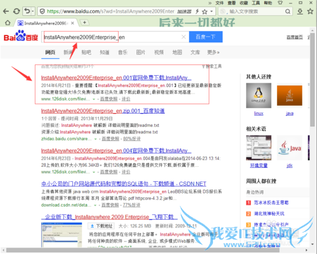Open InstallAnywhere2009Enterprise_en.zip.001_百度知道 result
317x254 pixels.
(x=103, y=111)
